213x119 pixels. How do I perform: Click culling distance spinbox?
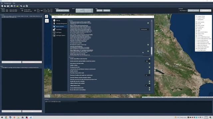[x=147, y=86]
